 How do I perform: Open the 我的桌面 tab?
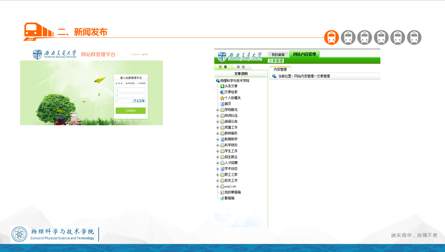coord(278,55)
